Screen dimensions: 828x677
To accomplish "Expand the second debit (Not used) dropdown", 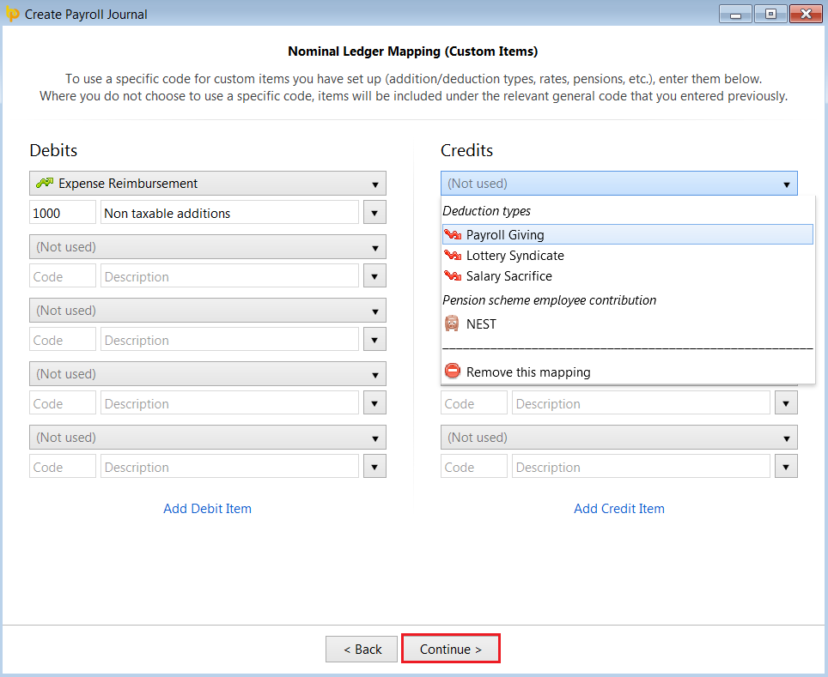I will point(208,247).
